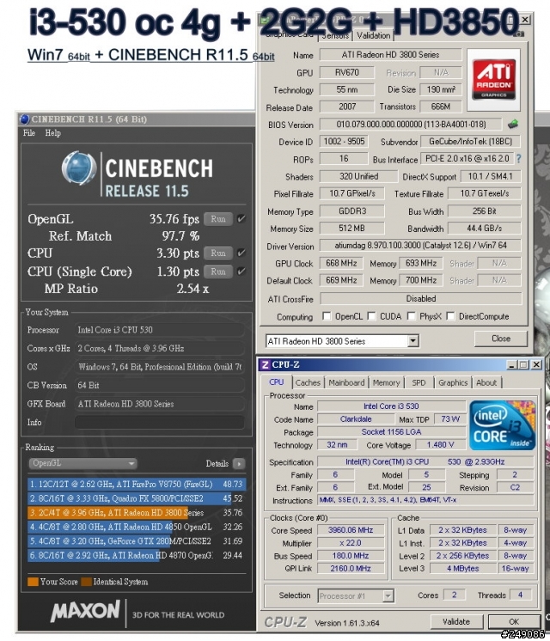
Task: Switch to the Mainboard tab in CPU-Z
Action: [x=346, y=382]
